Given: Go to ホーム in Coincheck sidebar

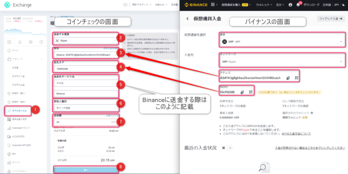Looking at the screenshot, I should click(x=13, y=50).
